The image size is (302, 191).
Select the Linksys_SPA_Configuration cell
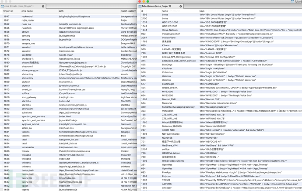176,57
